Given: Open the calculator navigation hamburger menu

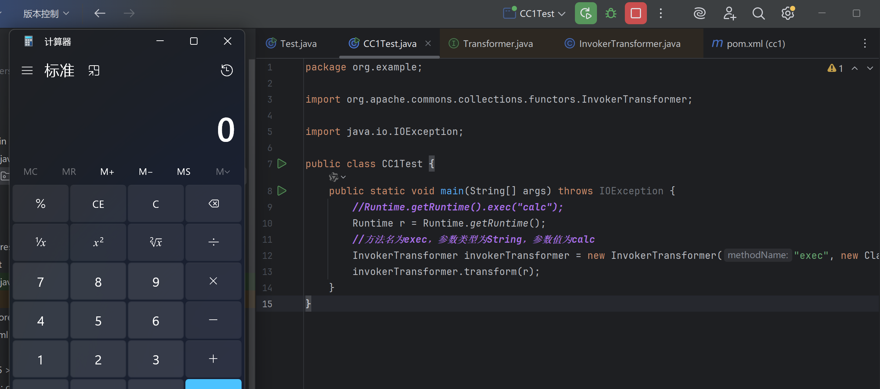Looking at the screenshot, I should [27, 70].
